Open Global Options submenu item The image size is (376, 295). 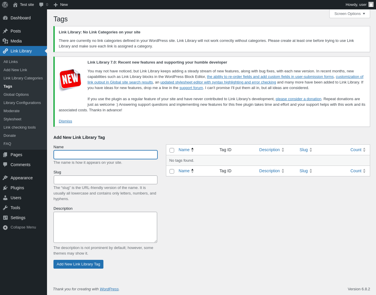tap(16, 95)
